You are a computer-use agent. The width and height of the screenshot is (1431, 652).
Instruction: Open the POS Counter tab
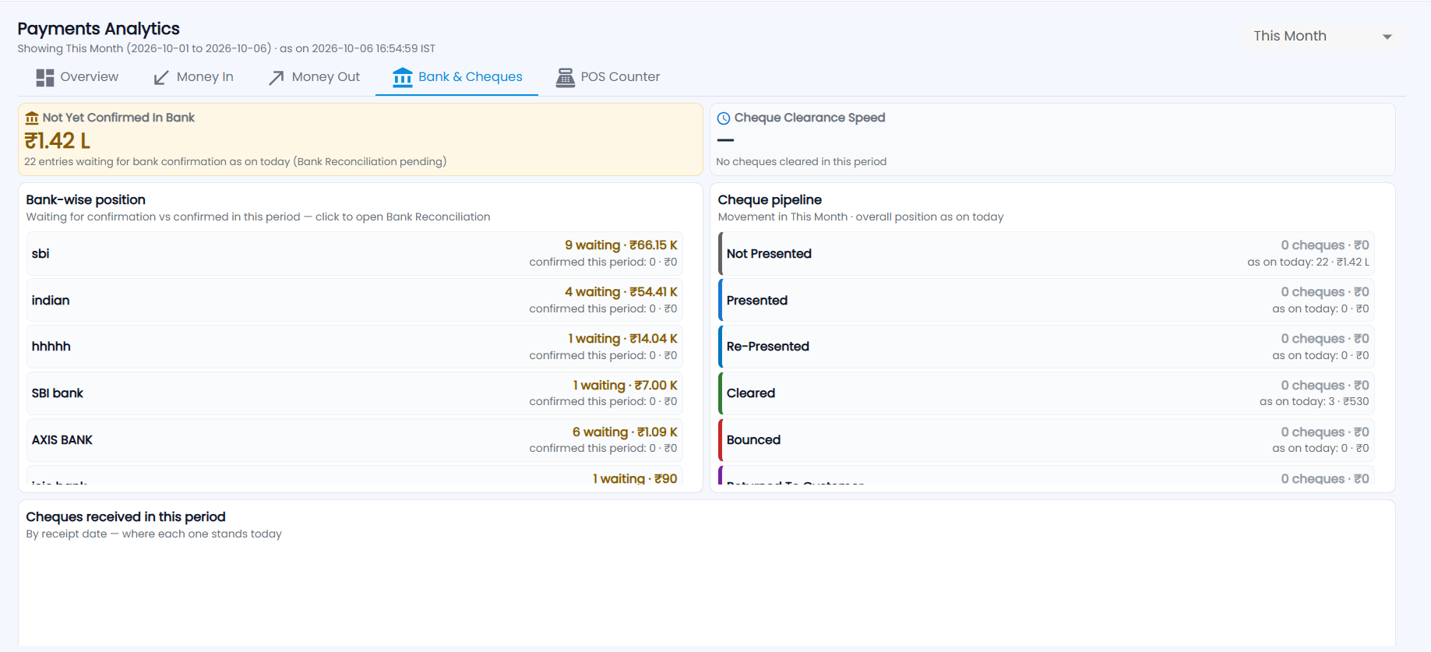[x=608, y=77]
